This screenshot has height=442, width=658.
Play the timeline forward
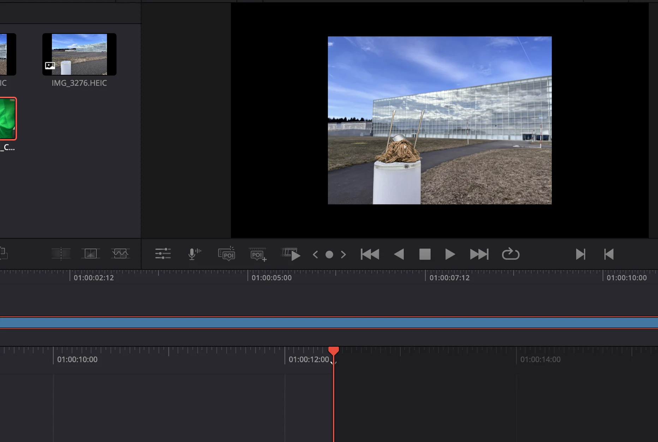pyautogui.click(x=450, y=254)
